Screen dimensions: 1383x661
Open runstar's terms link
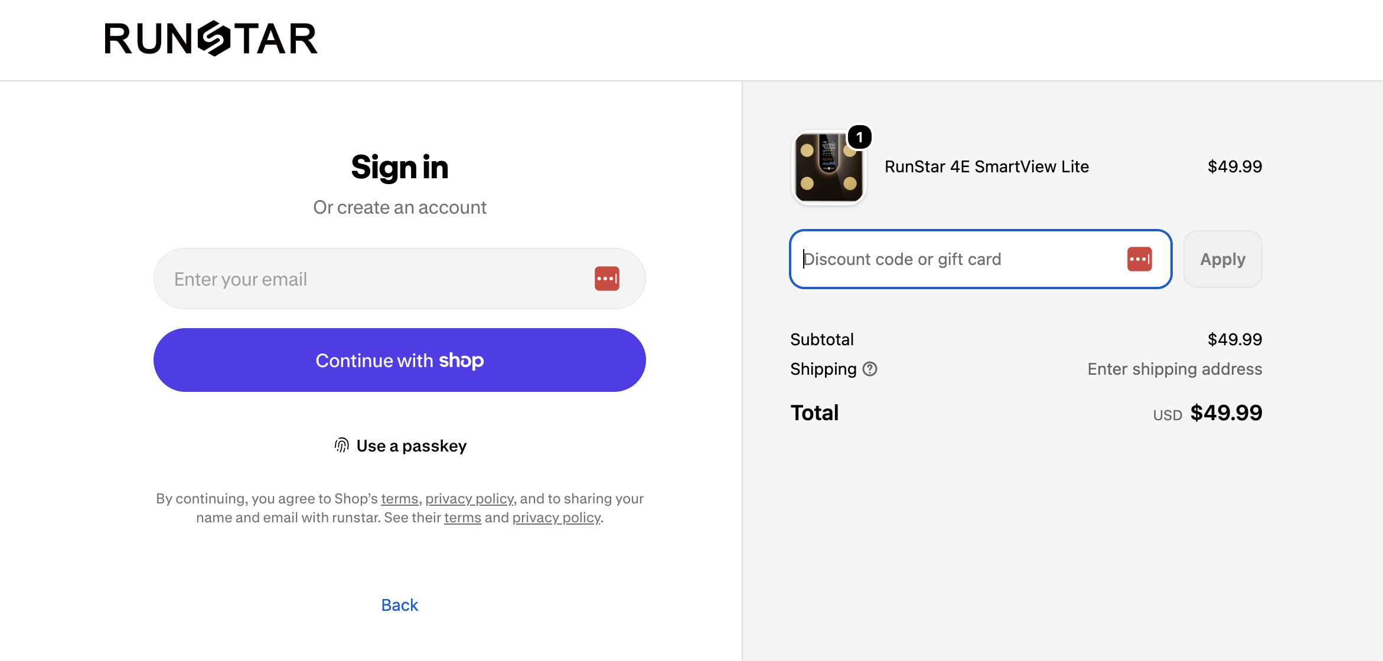[x=462, y=518]
